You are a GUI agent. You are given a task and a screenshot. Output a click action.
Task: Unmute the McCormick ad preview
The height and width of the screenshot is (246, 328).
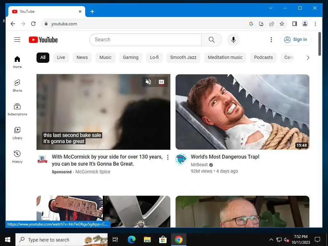tap(148, 82)
